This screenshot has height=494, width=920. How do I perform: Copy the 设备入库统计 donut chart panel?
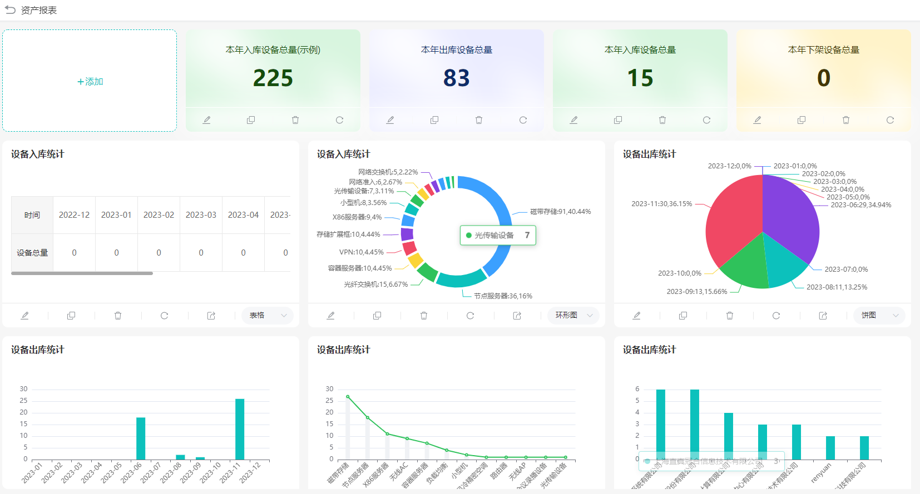pyautogui.click(x=377, y=316)
